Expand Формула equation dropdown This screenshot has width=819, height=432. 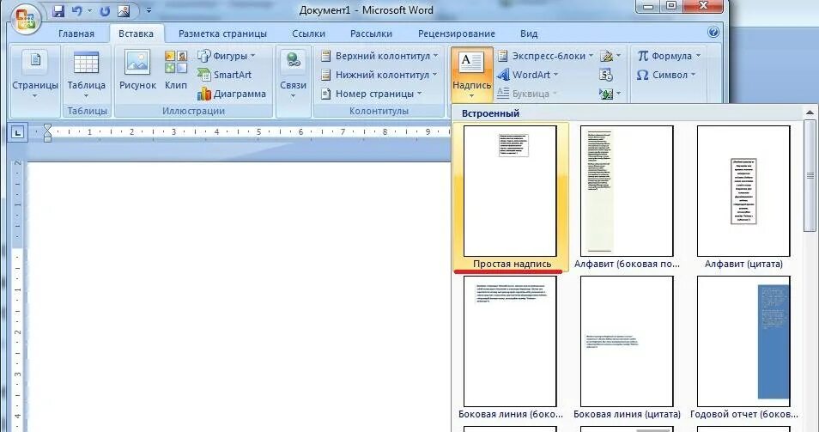tap(669, 56)
